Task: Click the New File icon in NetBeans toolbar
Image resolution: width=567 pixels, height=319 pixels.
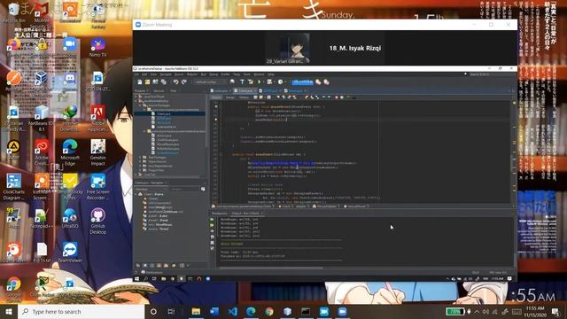Action: pyautogui.click(x=140, y=82)
